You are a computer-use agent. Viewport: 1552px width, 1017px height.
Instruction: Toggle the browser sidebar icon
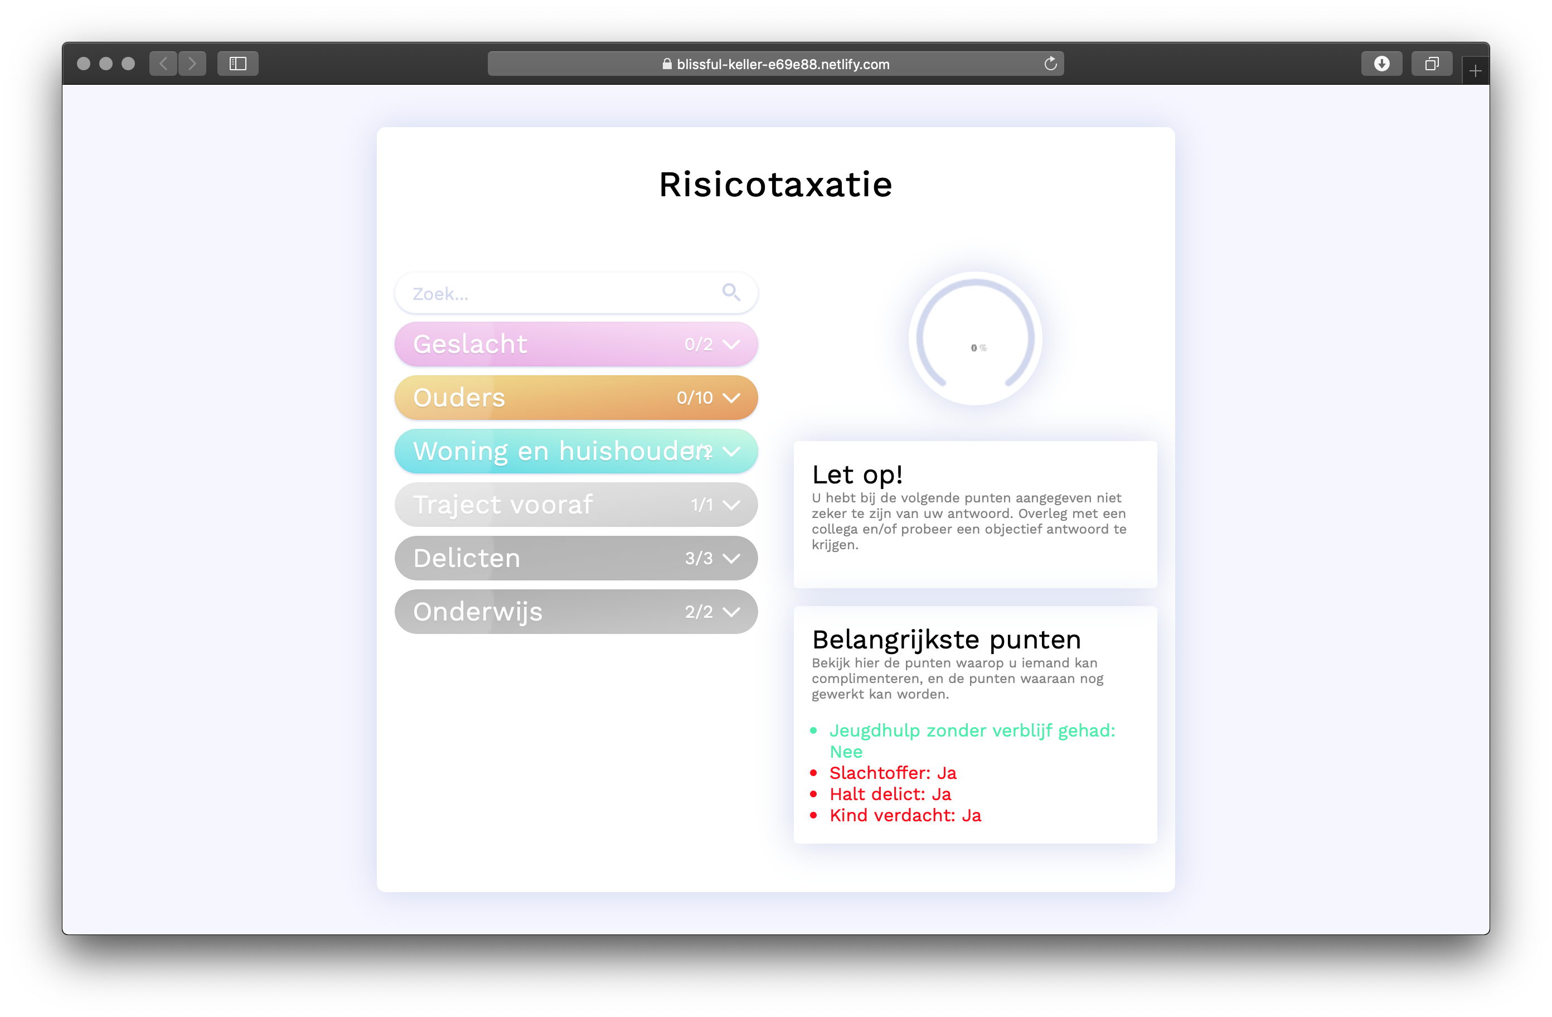coord(237,63)
